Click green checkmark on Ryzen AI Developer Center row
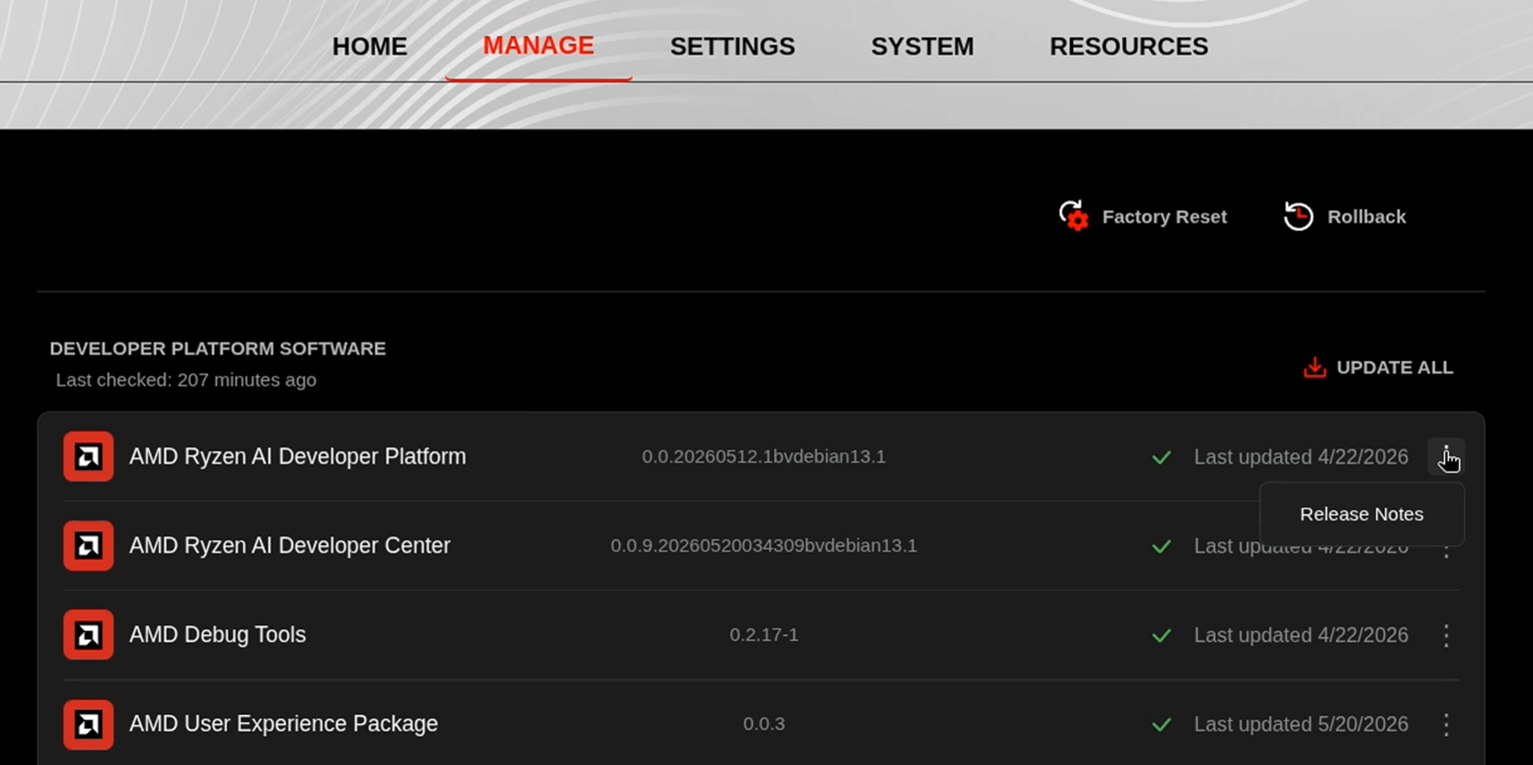Screen dimensions: 1533x765 (1161, 547)
